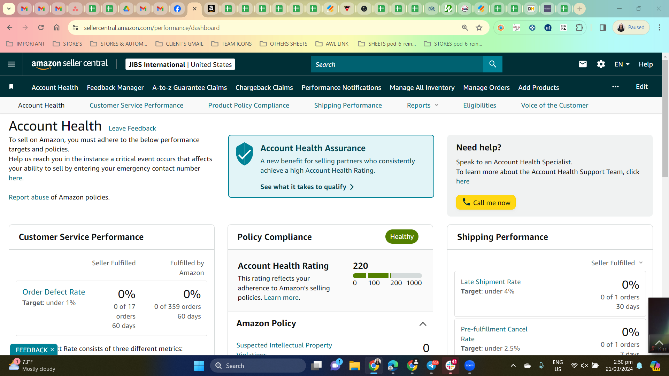669x376 pixels.
Task: Click the browser address bar URL
Action: [152, 28]
